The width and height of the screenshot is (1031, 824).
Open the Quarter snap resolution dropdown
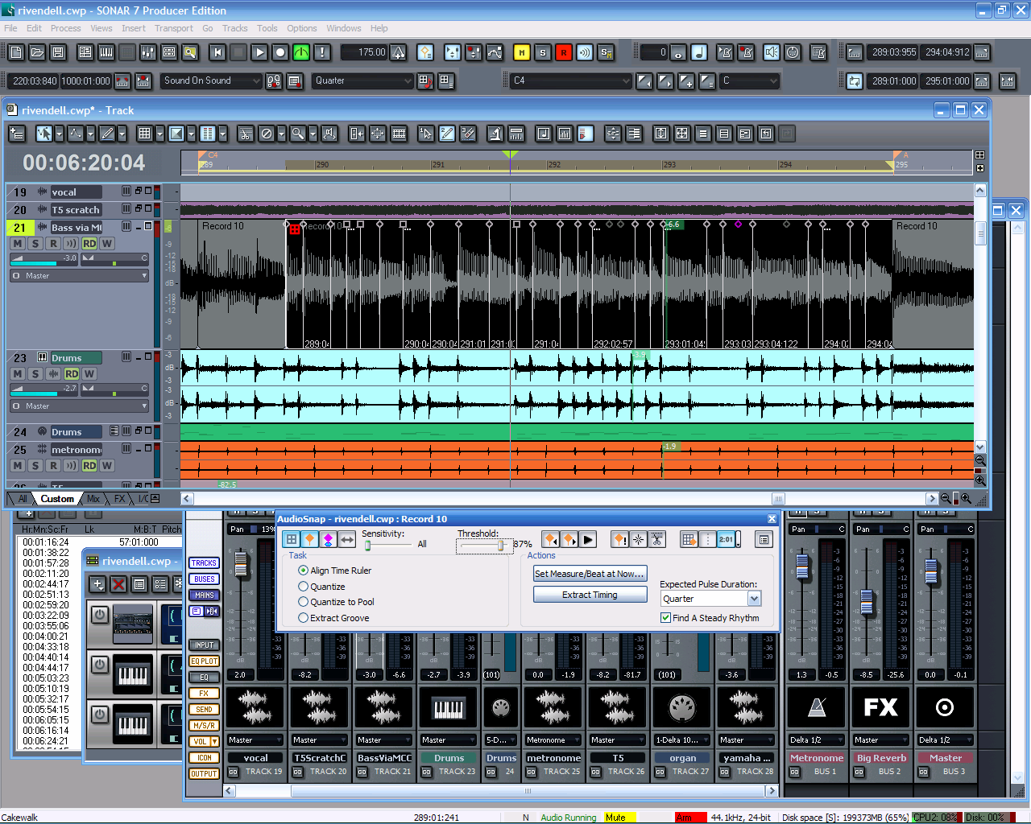point(363,81)
